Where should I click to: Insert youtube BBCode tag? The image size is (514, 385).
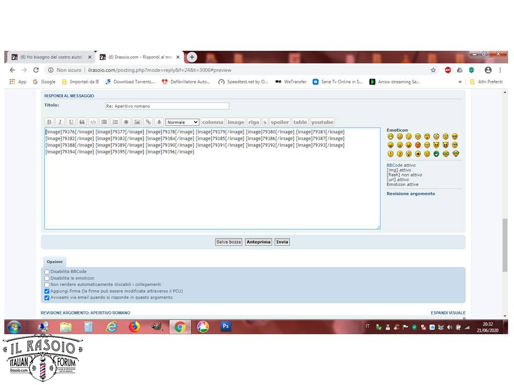322,122
